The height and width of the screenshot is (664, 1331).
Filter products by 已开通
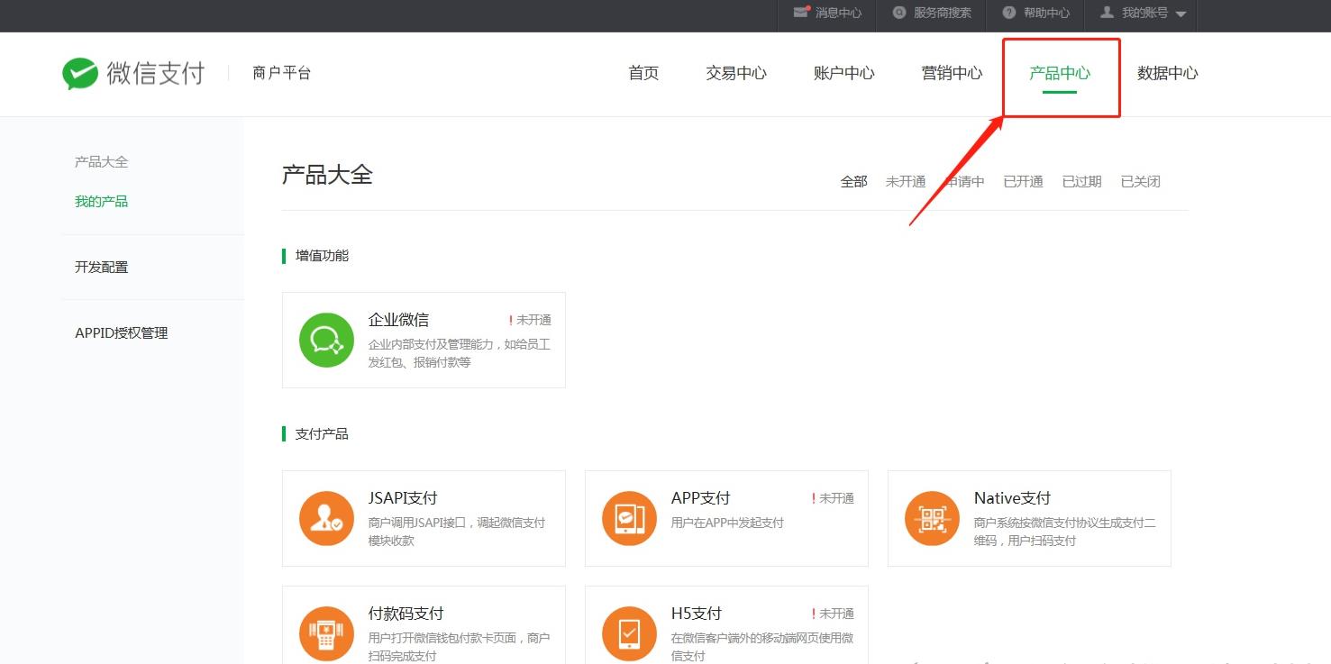(x=1023, y=181)
